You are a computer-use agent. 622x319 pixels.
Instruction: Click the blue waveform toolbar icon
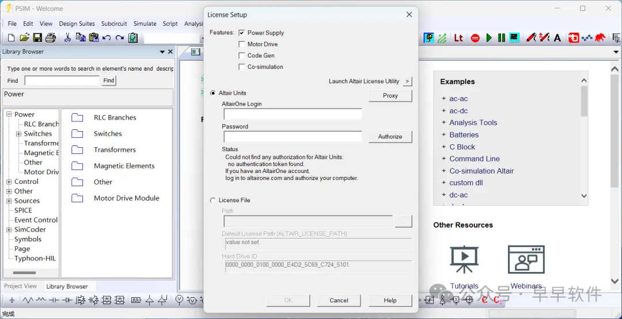[x=587, y=38]
